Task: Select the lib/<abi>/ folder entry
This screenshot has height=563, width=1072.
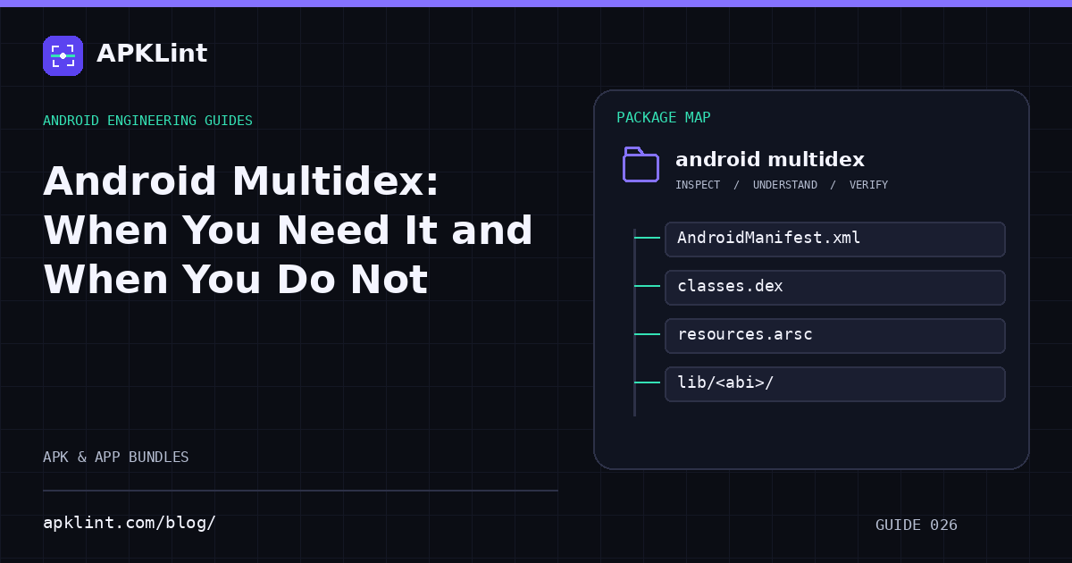Action: [835, 384]
